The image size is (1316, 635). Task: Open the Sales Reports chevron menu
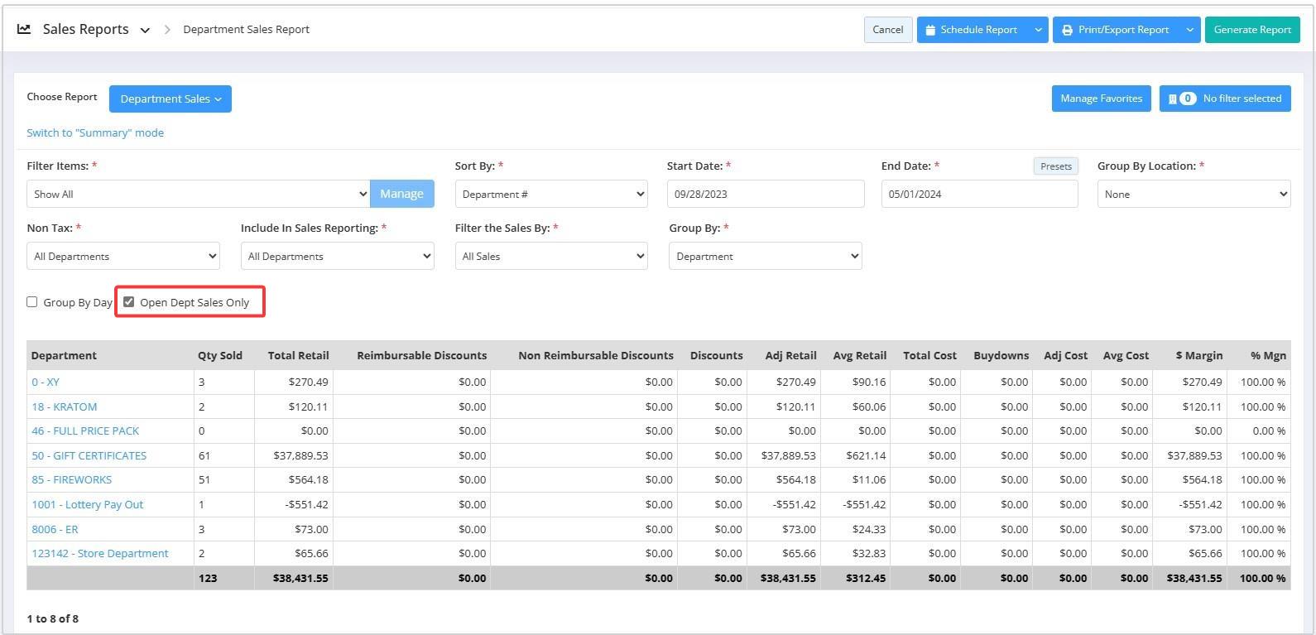[x=145, y=30]
